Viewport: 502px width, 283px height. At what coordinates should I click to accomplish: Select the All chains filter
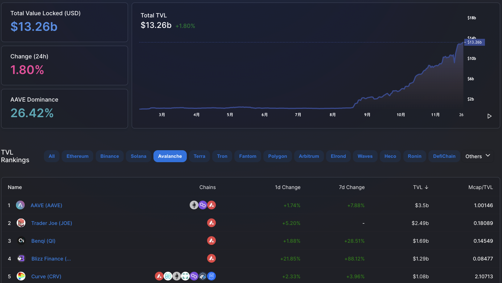(x=52, y=156)
